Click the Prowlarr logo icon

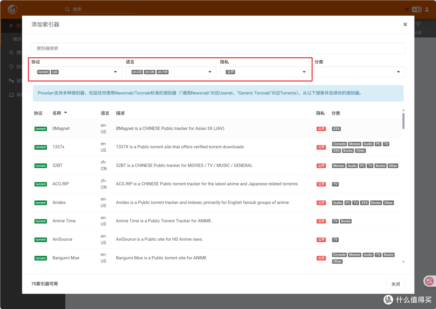13,9
